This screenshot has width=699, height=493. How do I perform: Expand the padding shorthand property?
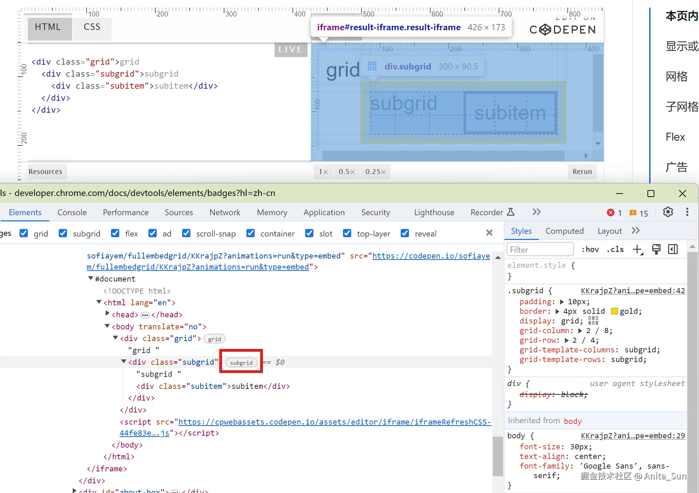tap(562, 302)
